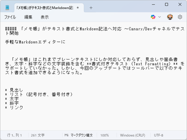The height and width of the screenshot is (140, 187).
Task: Click the UTF-8 encoding indicator
Action: 159,135
